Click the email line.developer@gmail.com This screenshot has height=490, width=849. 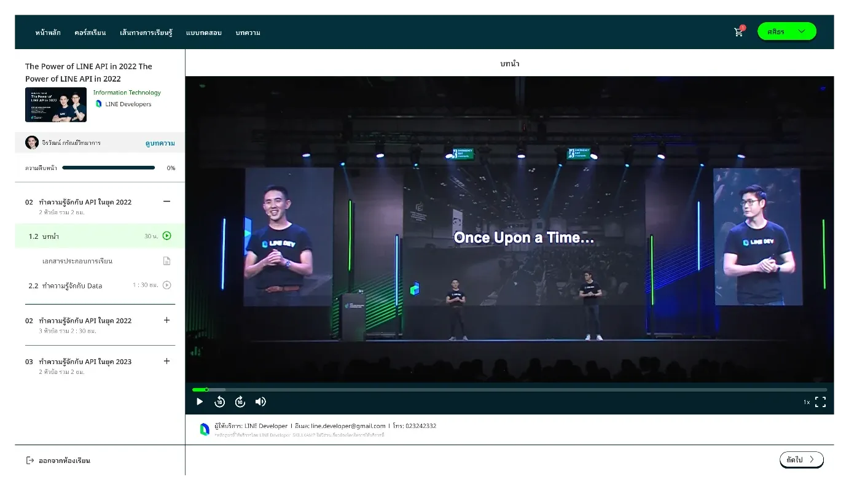pos(348,426)
